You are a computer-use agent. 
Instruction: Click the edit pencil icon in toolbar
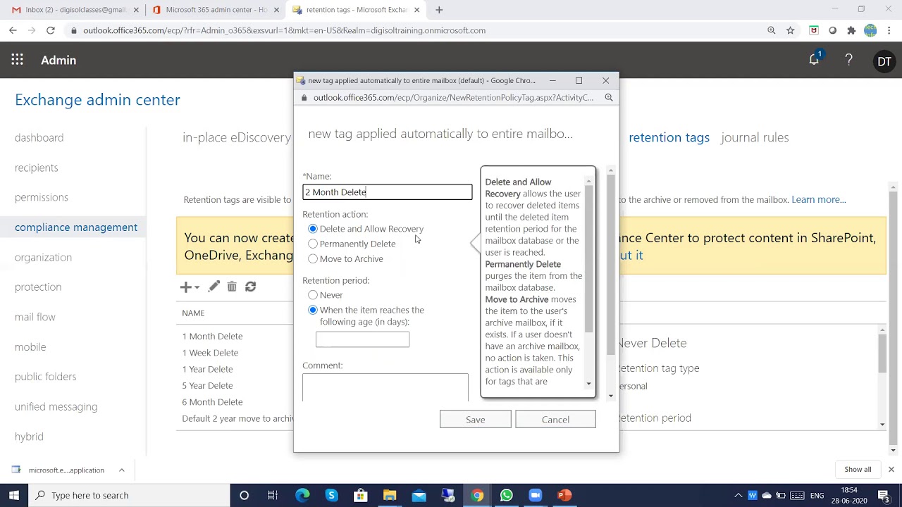214,286
